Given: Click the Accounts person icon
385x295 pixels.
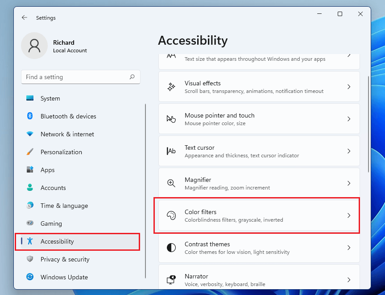Looking at the screenshot, I should point(30,187).
